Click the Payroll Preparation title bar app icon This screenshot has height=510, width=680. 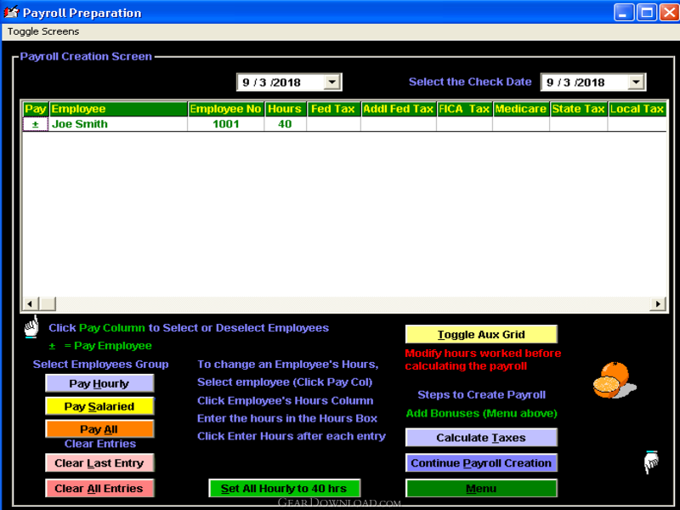11,12
